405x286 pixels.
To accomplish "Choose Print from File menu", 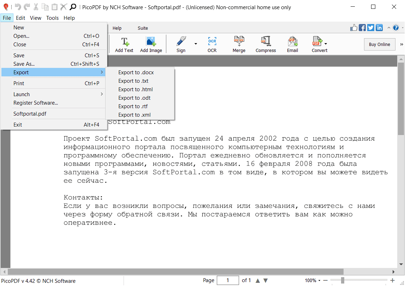I will tap(54, 83).
